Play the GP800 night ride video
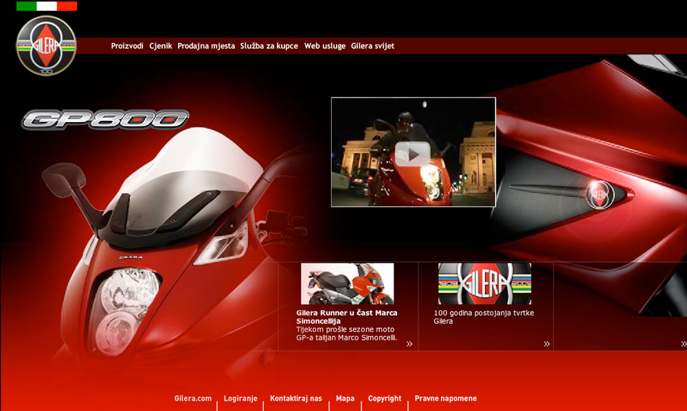 click(412, 154)
